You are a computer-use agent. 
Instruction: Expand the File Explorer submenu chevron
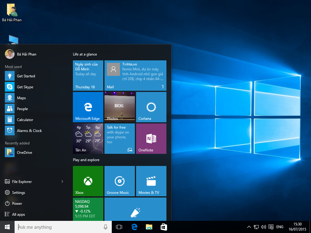(62, 181)
